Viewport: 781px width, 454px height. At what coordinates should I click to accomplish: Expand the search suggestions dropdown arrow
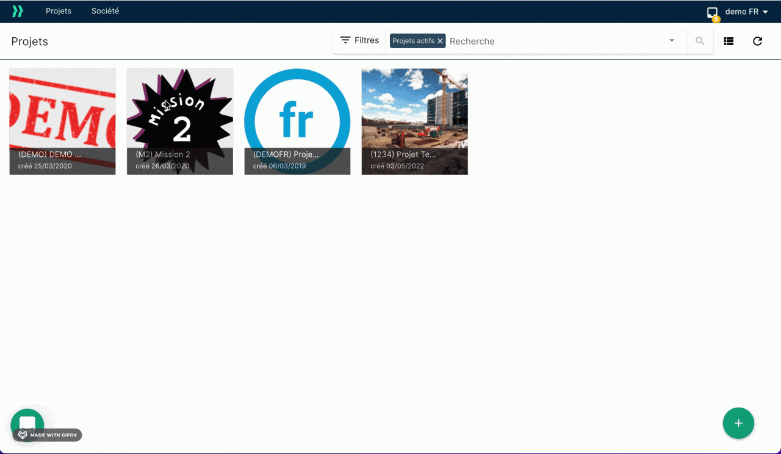(x=672, y=41)
